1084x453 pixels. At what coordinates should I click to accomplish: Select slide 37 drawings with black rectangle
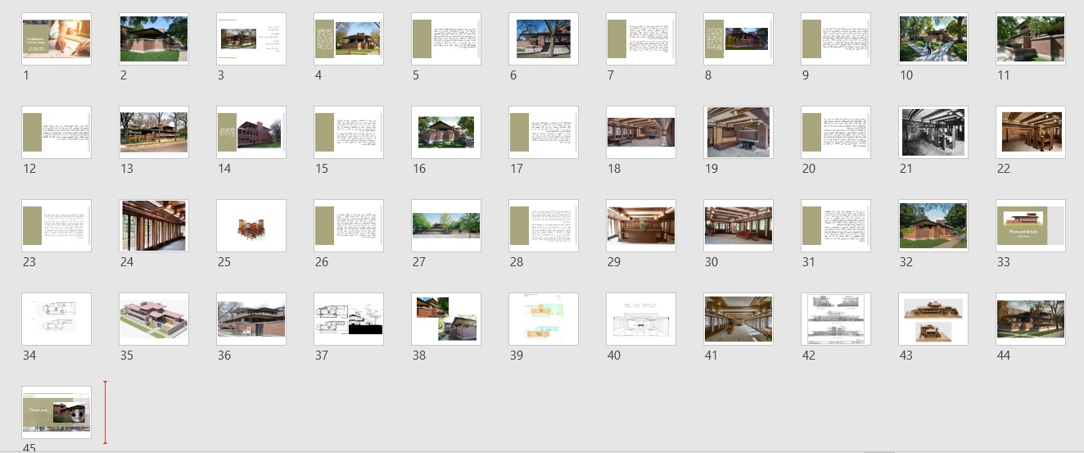[349, 319]
